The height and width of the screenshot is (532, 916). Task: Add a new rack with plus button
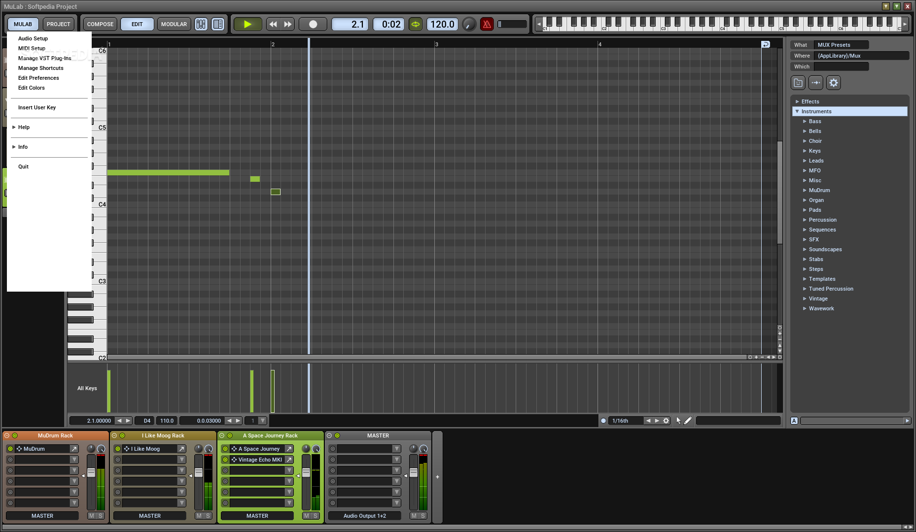[x=437, y=477]
